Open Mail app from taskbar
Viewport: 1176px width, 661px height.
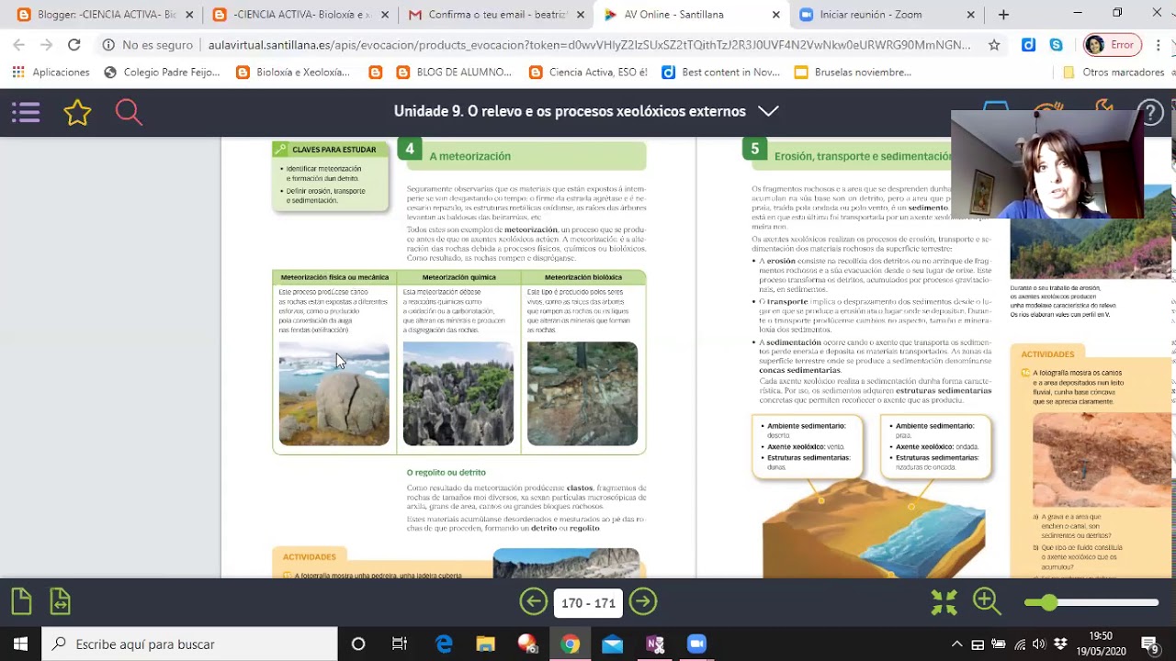click(613, 644)
